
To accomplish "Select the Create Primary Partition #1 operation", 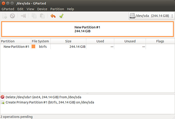I will point(50,102).
